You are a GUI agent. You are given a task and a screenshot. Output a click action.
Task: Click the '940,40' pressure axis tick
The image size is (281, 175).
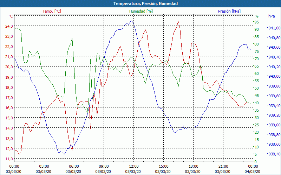point(274,57)
